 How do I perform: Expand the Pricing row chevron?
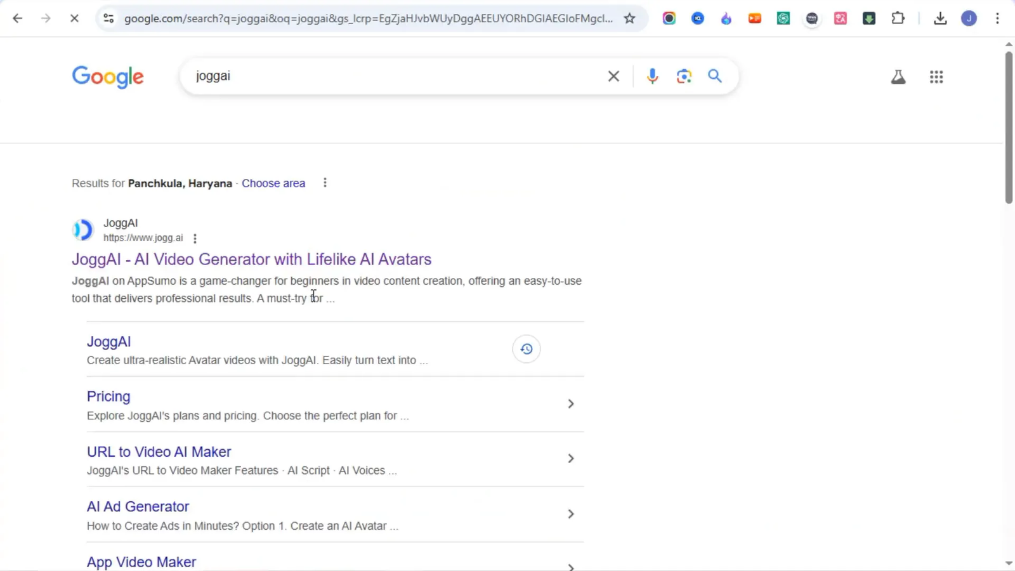click(x=571, y=404)
